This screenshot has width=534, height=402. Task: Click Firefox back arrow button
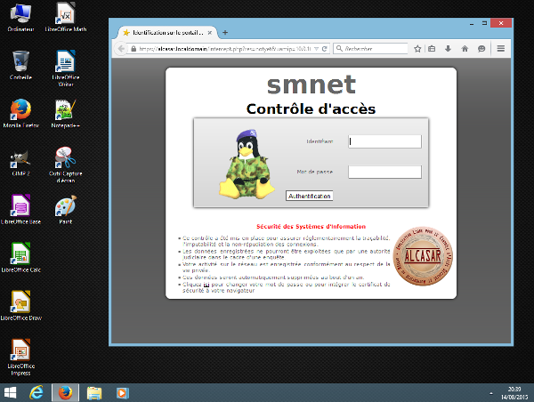(121, 49)
